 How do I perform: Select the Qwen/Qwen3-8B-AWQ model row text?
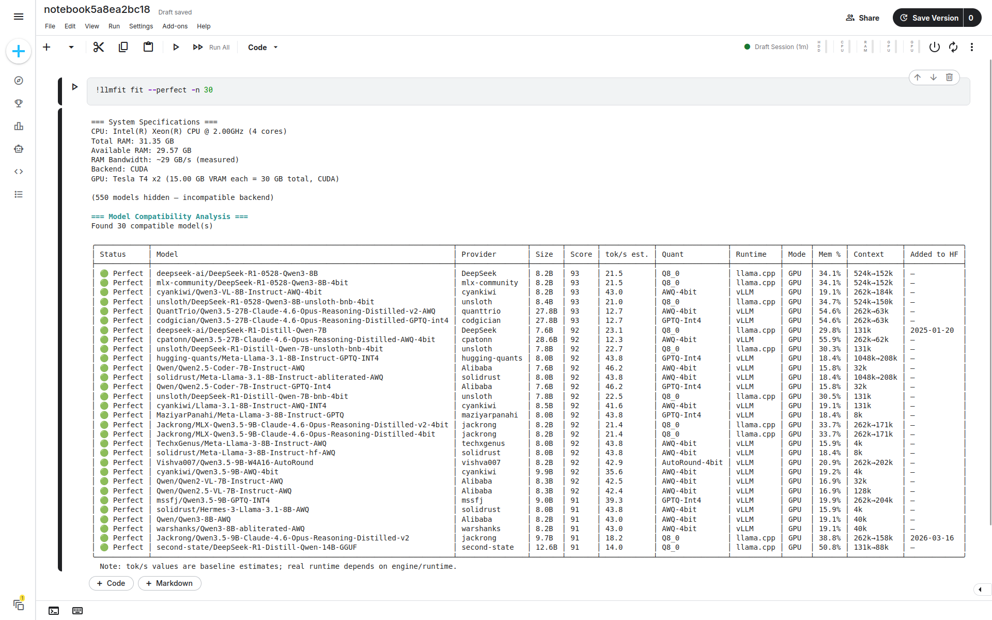194,519
